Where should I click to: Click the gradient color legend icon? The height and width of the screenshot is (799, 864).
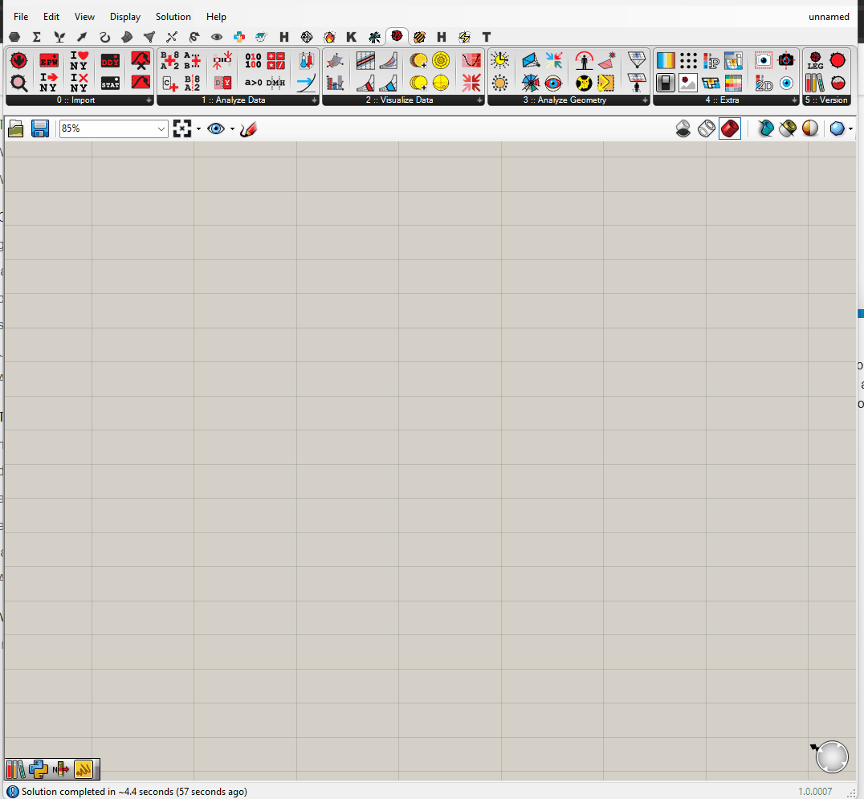(x=666, y=60)
